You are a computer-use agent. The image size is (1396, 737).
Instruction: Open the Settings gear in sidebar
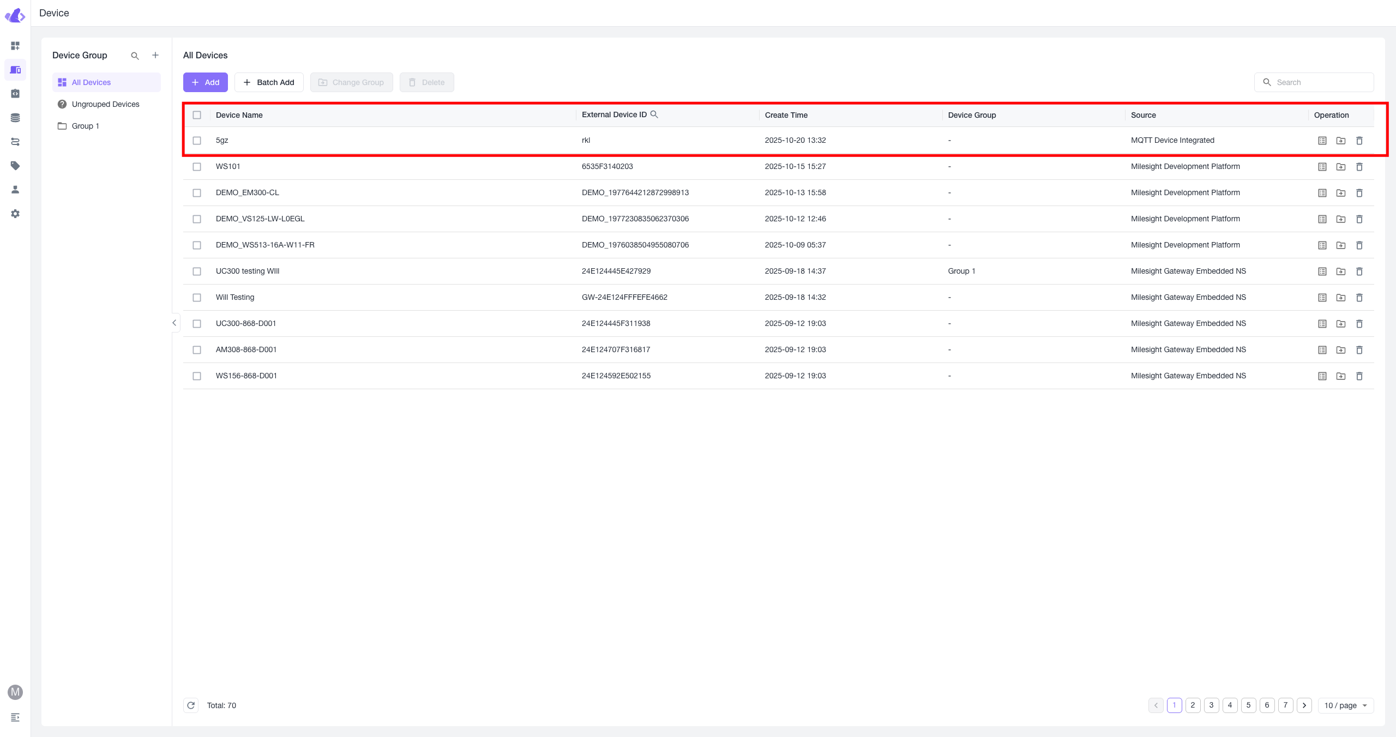click(15, 214)
